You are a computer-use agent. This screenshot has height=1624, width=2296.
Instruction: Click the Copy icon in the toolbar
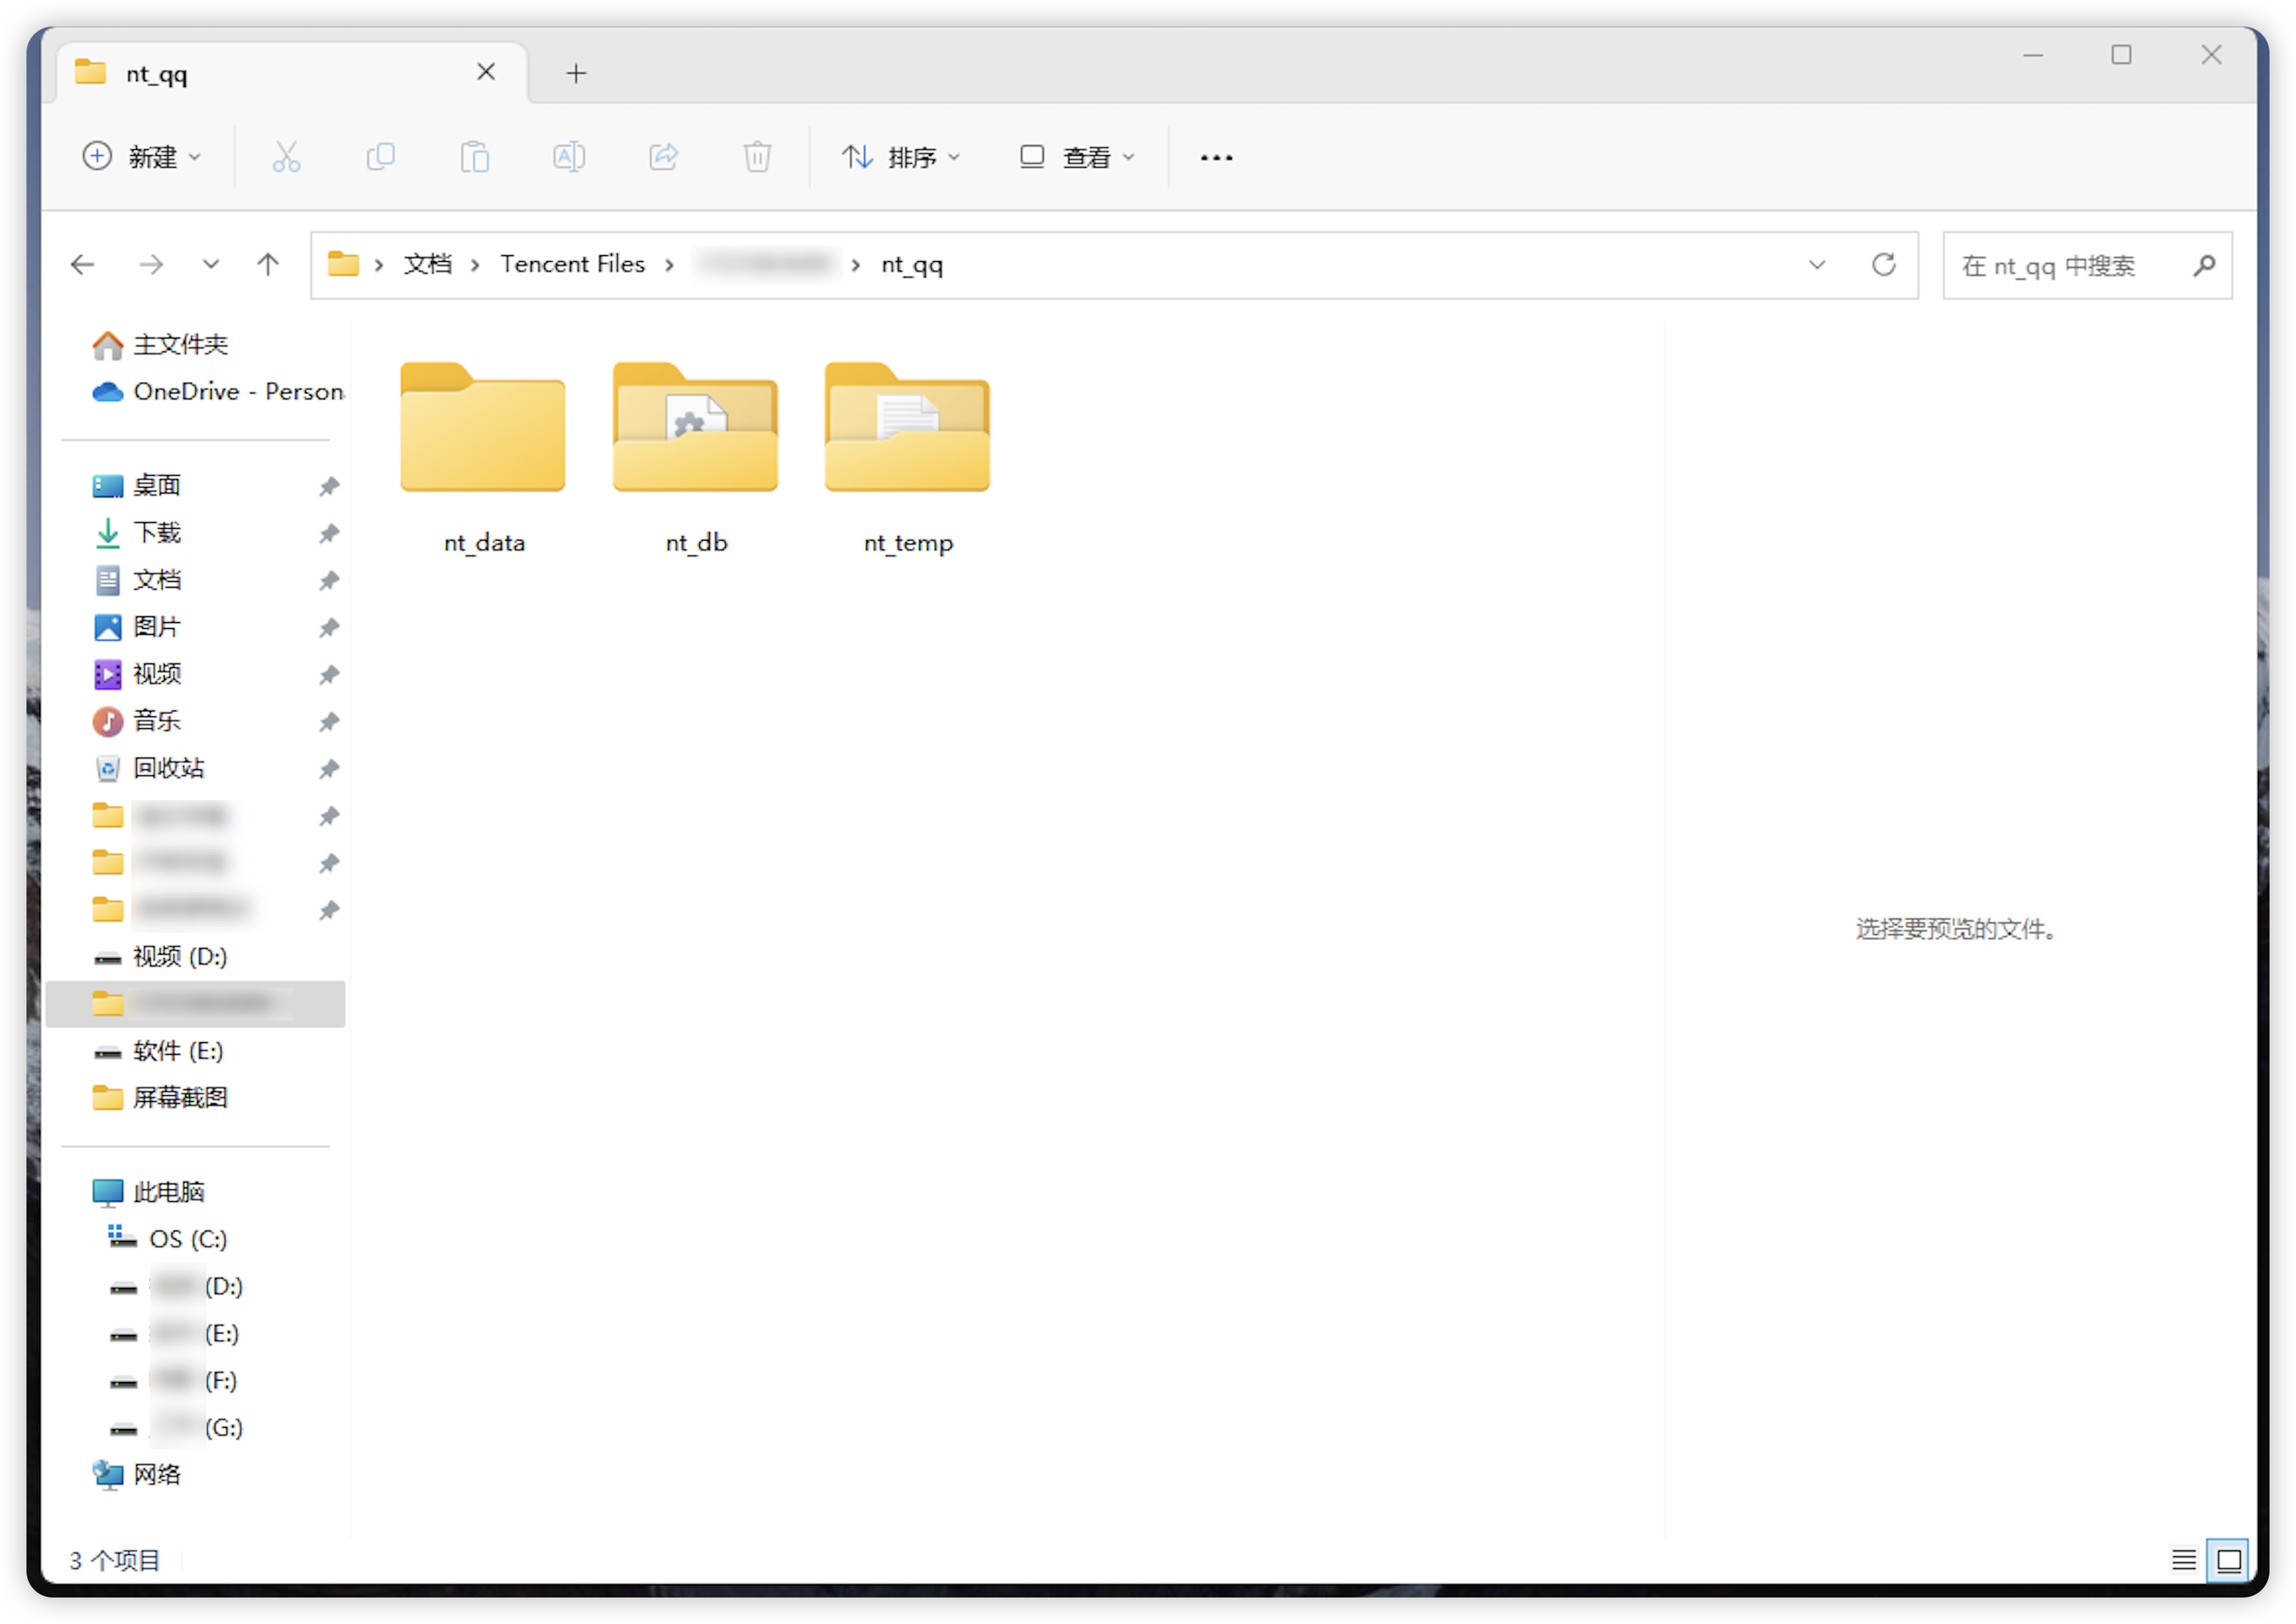click(380, 157)
